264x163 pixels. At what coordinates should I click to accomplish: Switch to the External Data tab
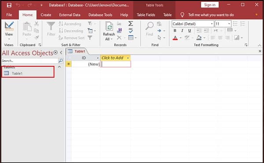[x=70, y=15]
